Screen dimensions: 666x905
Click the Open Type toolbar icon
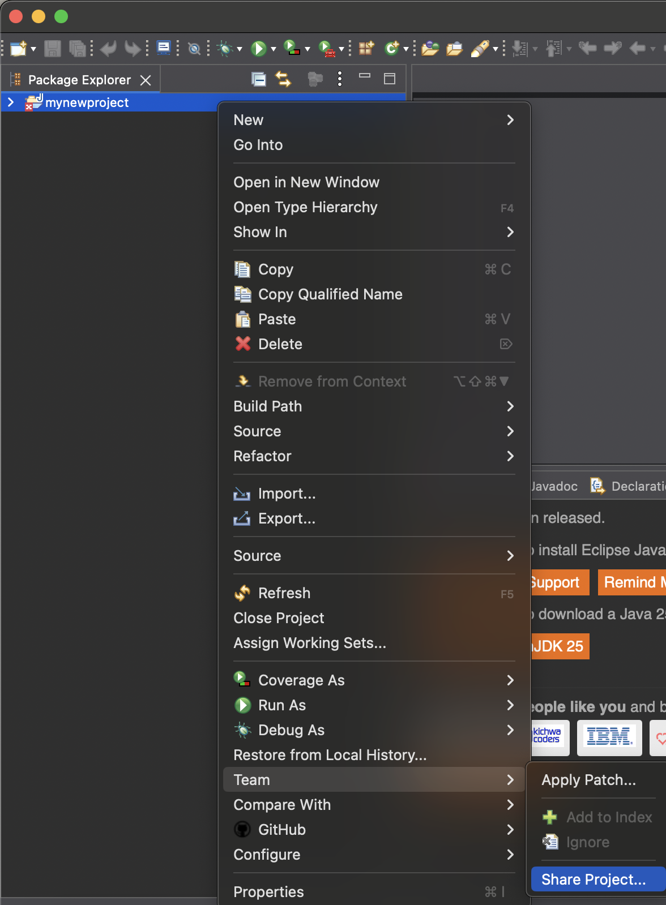(x=430, y=49)
